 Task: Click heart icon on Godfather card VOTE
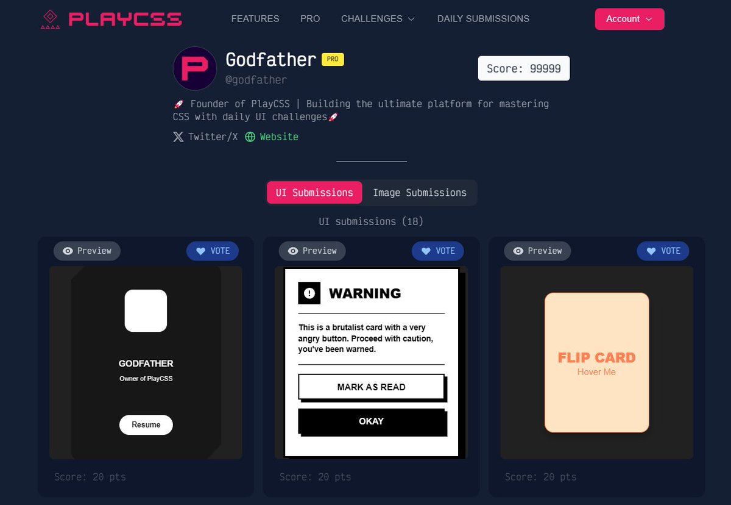click(200, 251)
